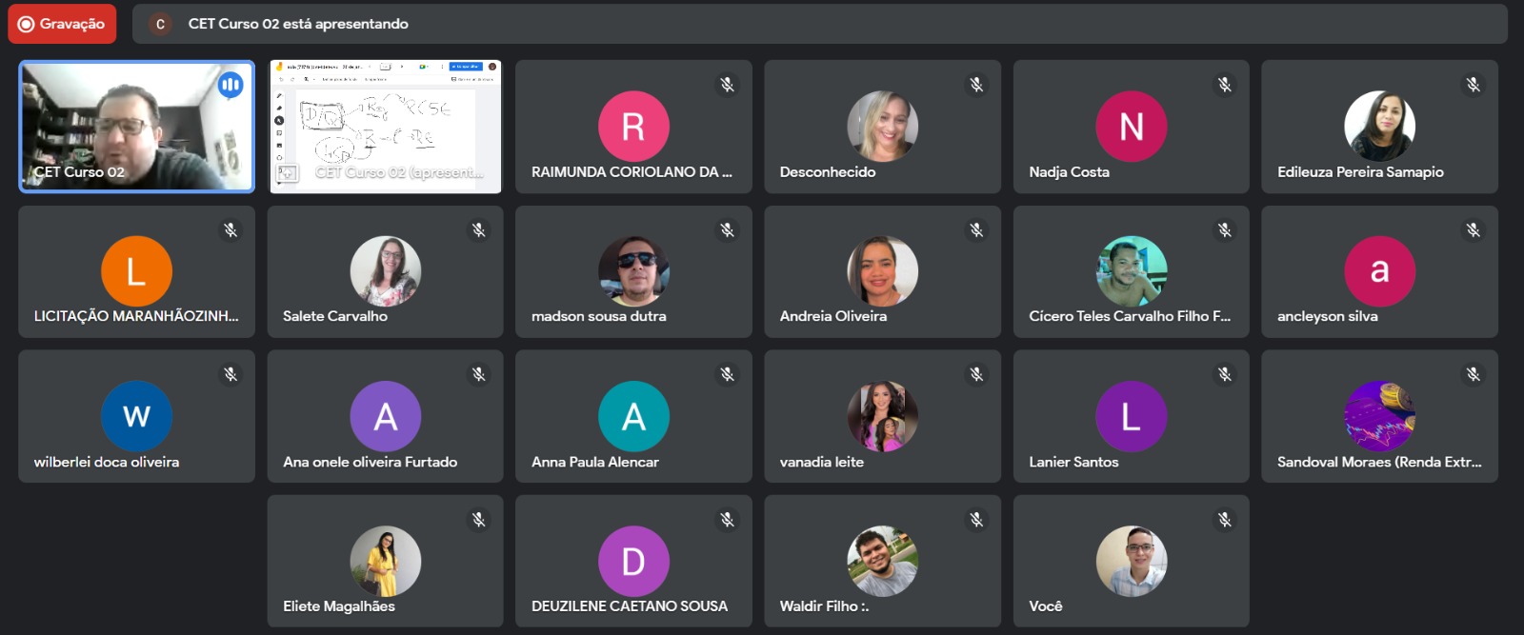Click Andreia Oliveira profile photo
Viewport: 1524px width, 635px height.
(x=883, y=271)
